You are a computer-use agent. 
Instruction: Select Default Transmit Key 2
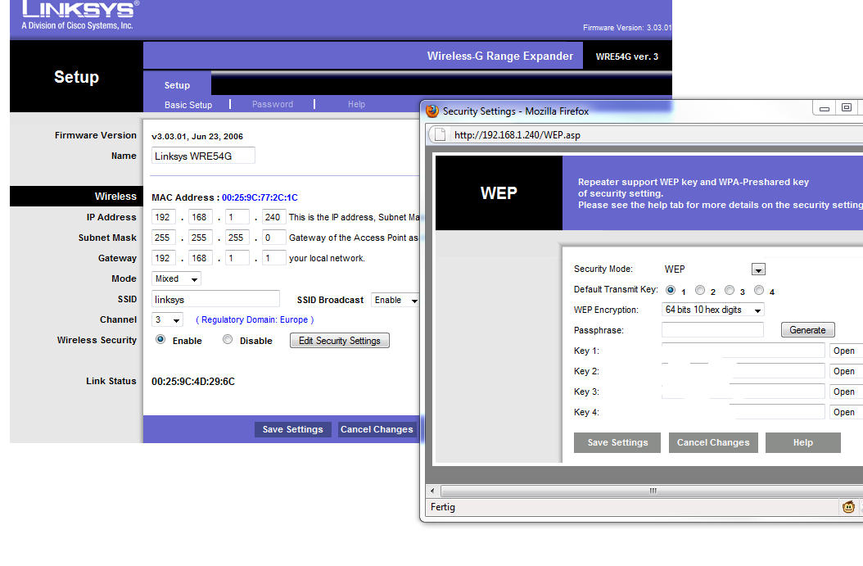700,290
